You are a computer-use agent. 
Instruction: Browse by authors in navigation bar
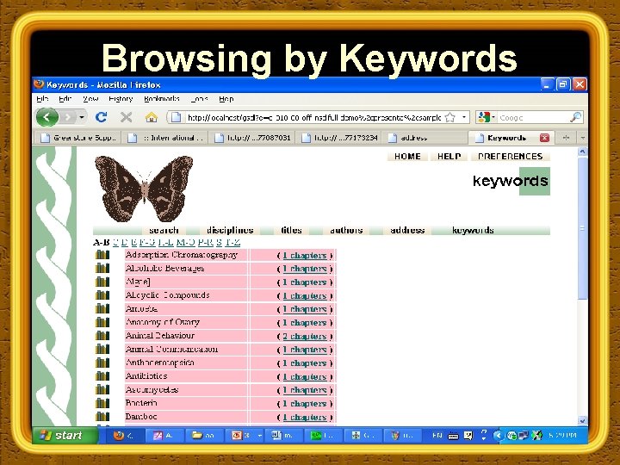tap(346, 230)
